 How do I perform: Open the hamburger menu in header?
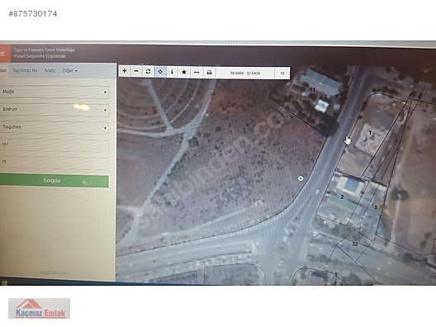[x=3, y=54]
